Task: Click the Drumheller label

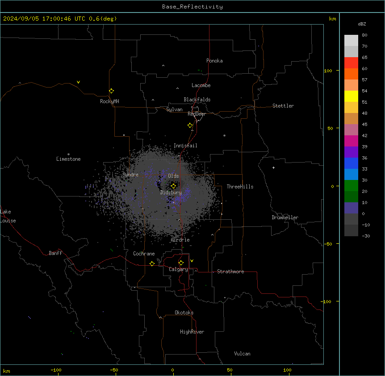Action: pyautogui.click(x=285, y=217)
